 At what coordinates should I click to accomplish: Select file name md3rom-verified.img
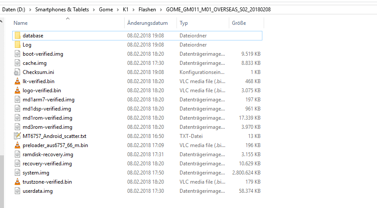tap(48, 127)
